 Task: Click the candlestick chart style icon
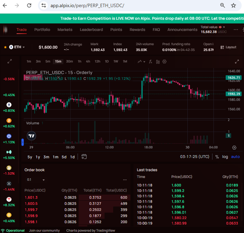(158, 62)
